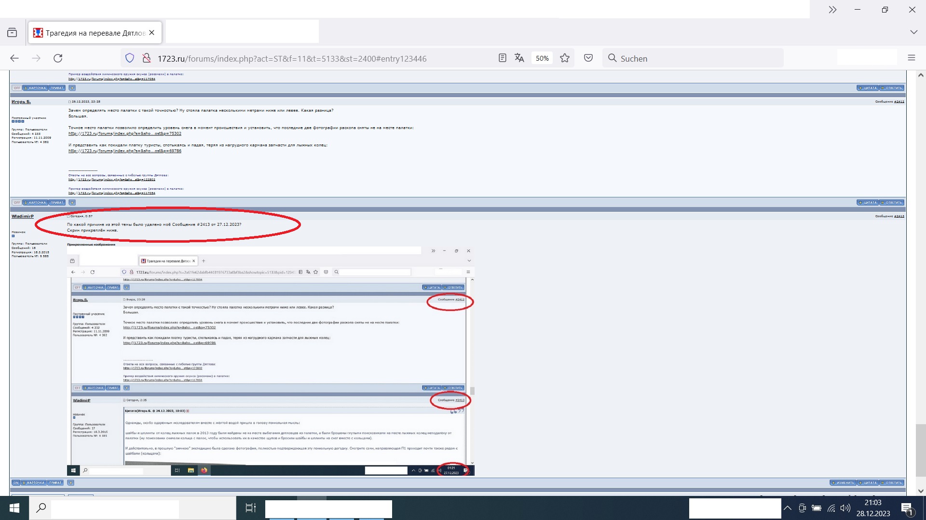The height and width of the screenshot is (520, 926).
Task: Reset the 50% zoom level indicator
Action: tap(542, 58)
